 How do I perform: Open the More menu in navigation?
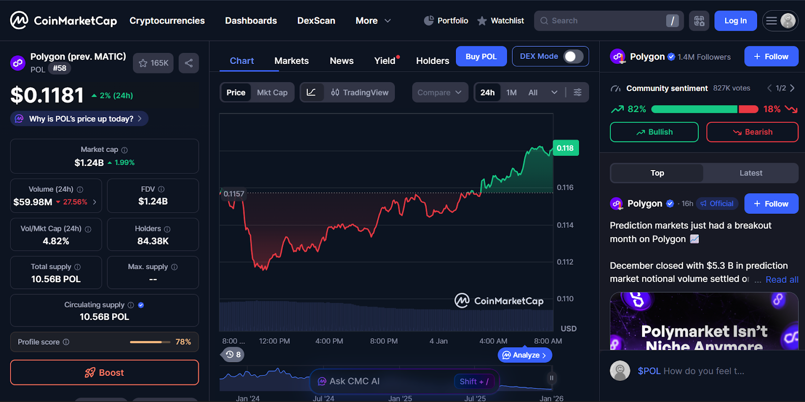click(373, 21)
